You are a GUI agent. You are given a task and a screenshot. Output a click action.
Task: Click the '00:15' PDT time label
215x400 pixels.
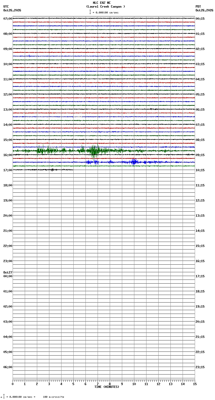[x=200, y=19]
